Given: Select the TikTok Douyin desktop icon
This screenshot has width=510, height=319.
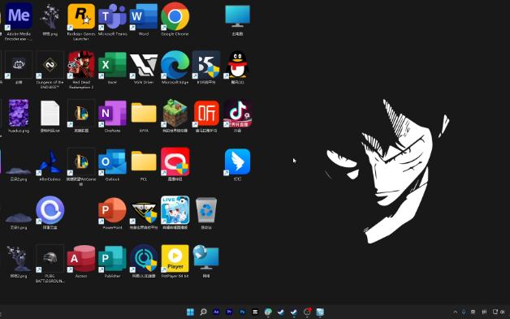Looking at the screenshot, I should click(237, 116).
